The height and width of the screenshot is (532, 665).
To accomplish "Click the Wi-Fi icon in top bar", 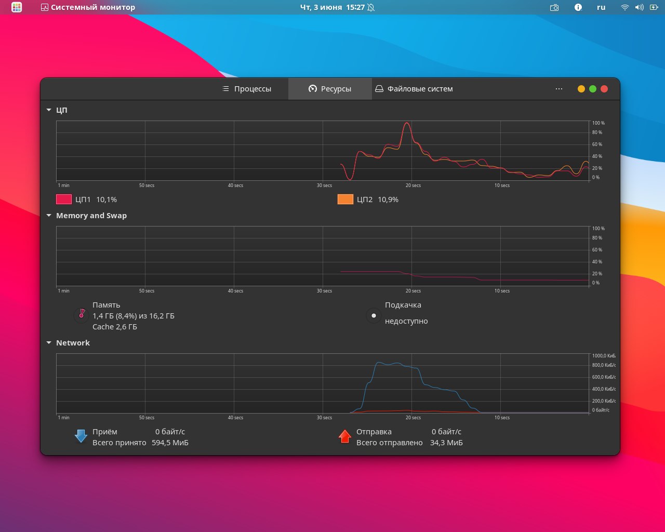I will (624, 7).
